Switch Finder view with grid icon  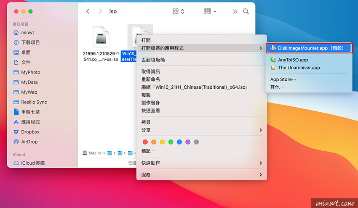pyautogui.click(x=178, y=11)
